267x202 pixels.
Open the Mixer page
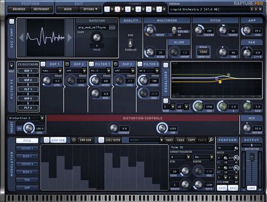68,9
